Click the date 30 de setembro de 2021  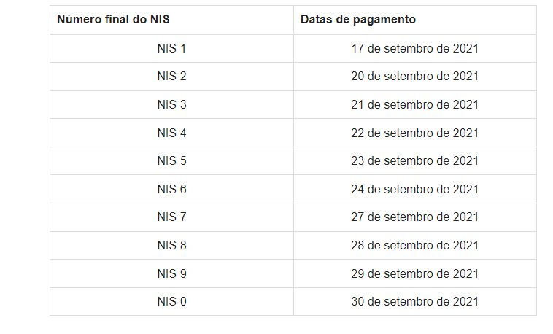pyautogui.click(x=414, y=302)
